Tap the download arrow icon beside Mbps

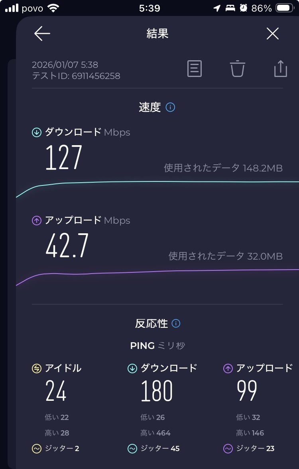pos(37,133)
